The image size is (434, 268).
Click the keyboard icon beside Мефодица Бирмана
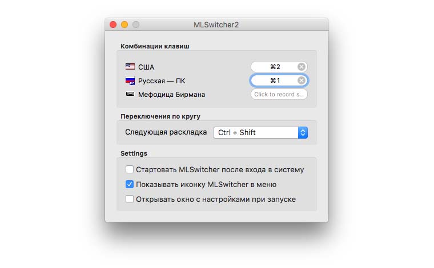coord(130,94)
